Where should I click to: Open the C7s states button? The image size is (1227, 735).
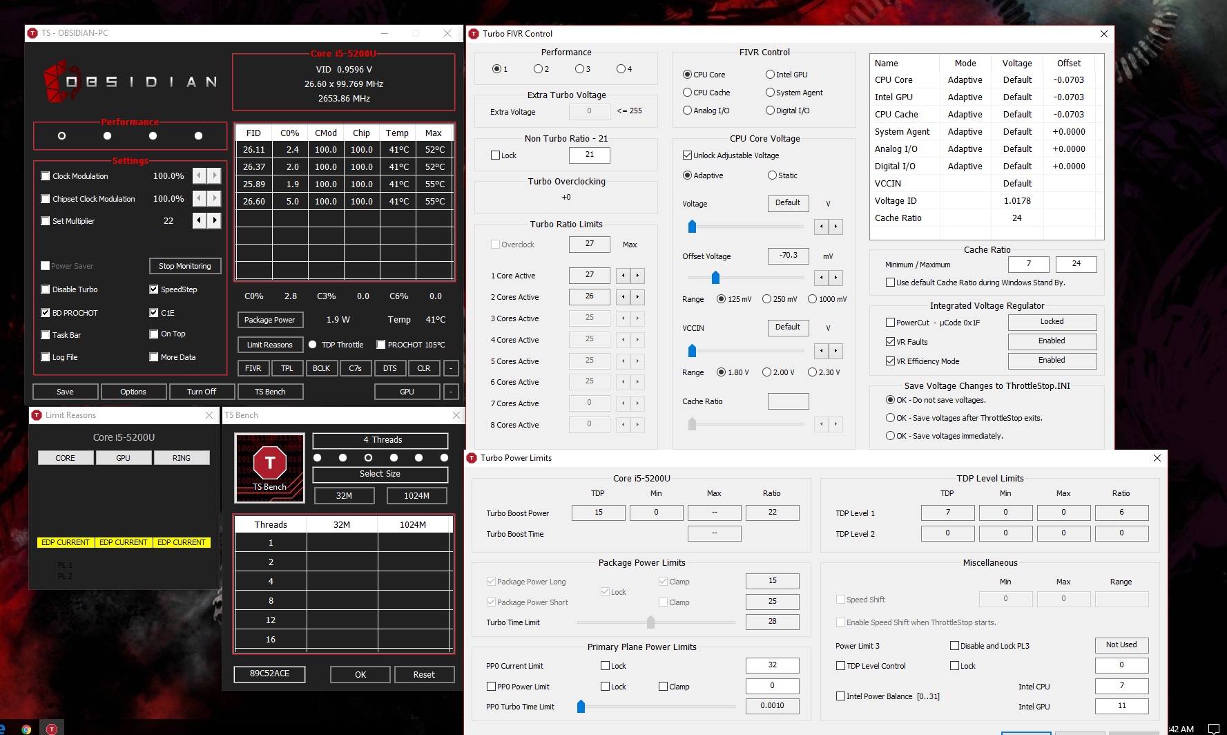(356, 368)
